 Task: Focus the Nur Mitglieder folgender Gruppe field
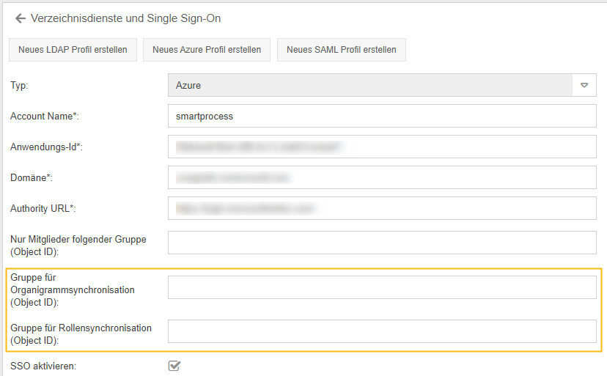[x=382, y=243]
